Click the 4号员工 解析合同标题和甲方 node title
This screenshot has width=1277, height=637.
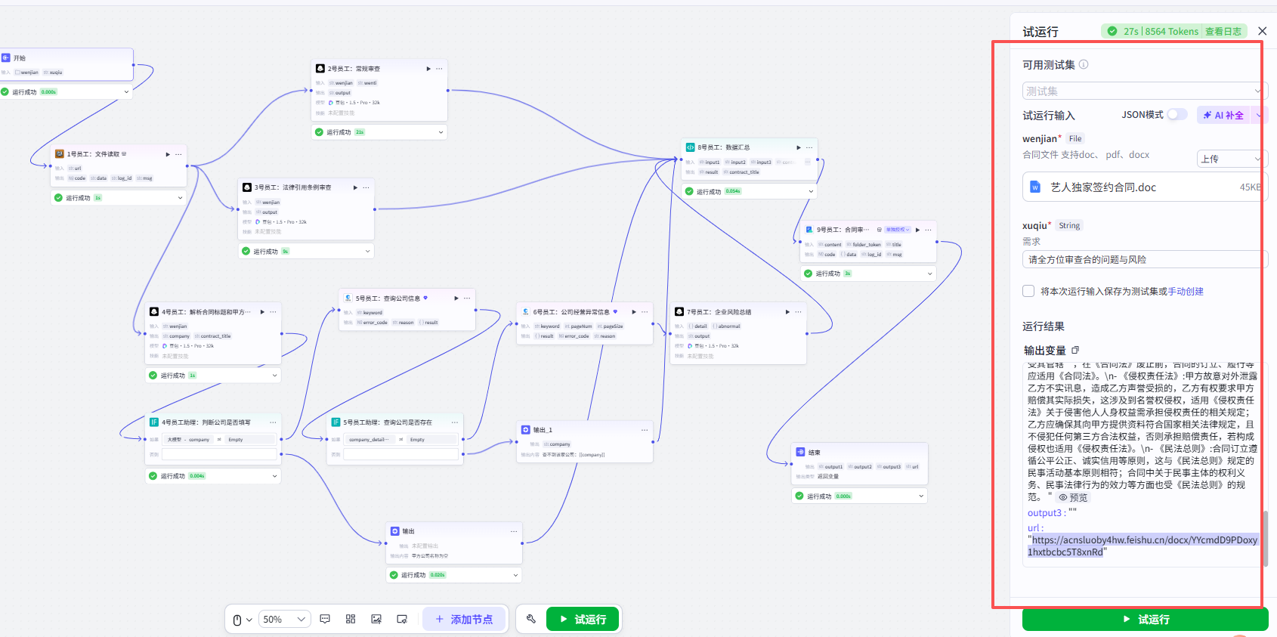click(x=206, y=311)
